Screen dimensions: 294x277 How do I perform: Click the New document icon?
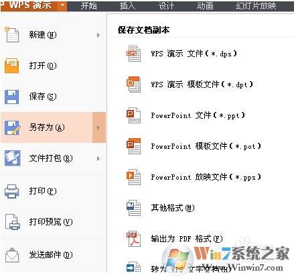coord(12,35)
